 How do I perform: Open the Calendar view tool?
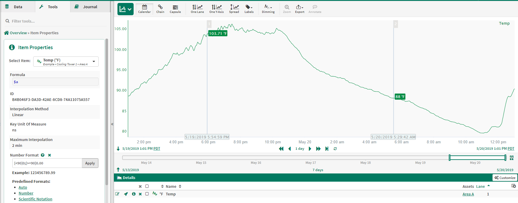coord(144,9)
